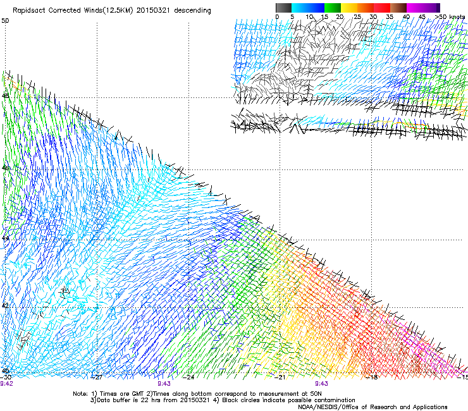
Task: Click the legend tick label '45'
Action: (422, 17)
